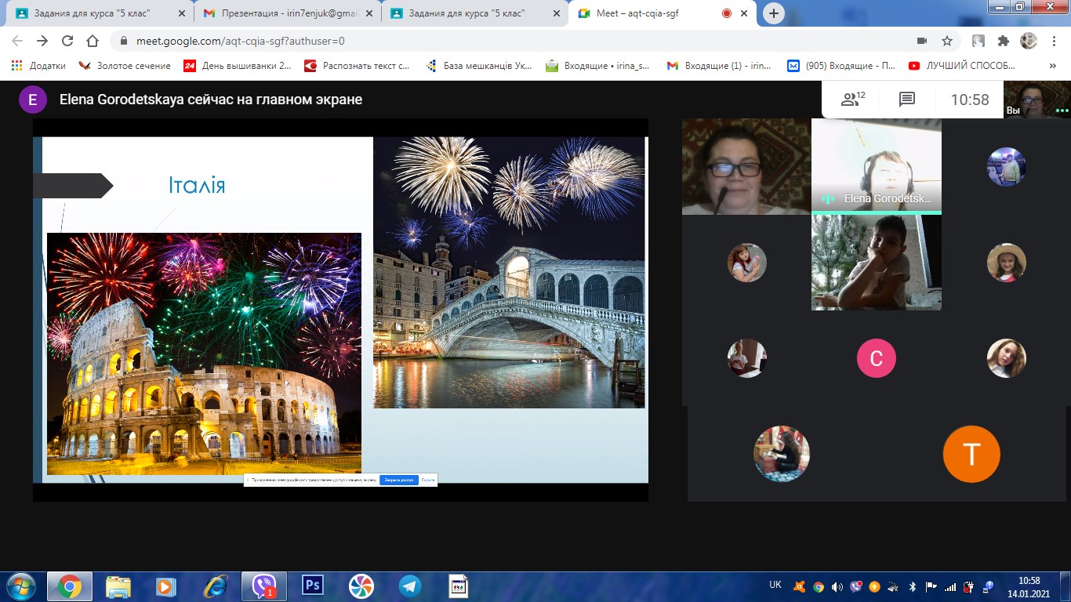Viewport: 1071px width, 602px height.
Task: Open the Meet chat panel
Action: point(907,100)
